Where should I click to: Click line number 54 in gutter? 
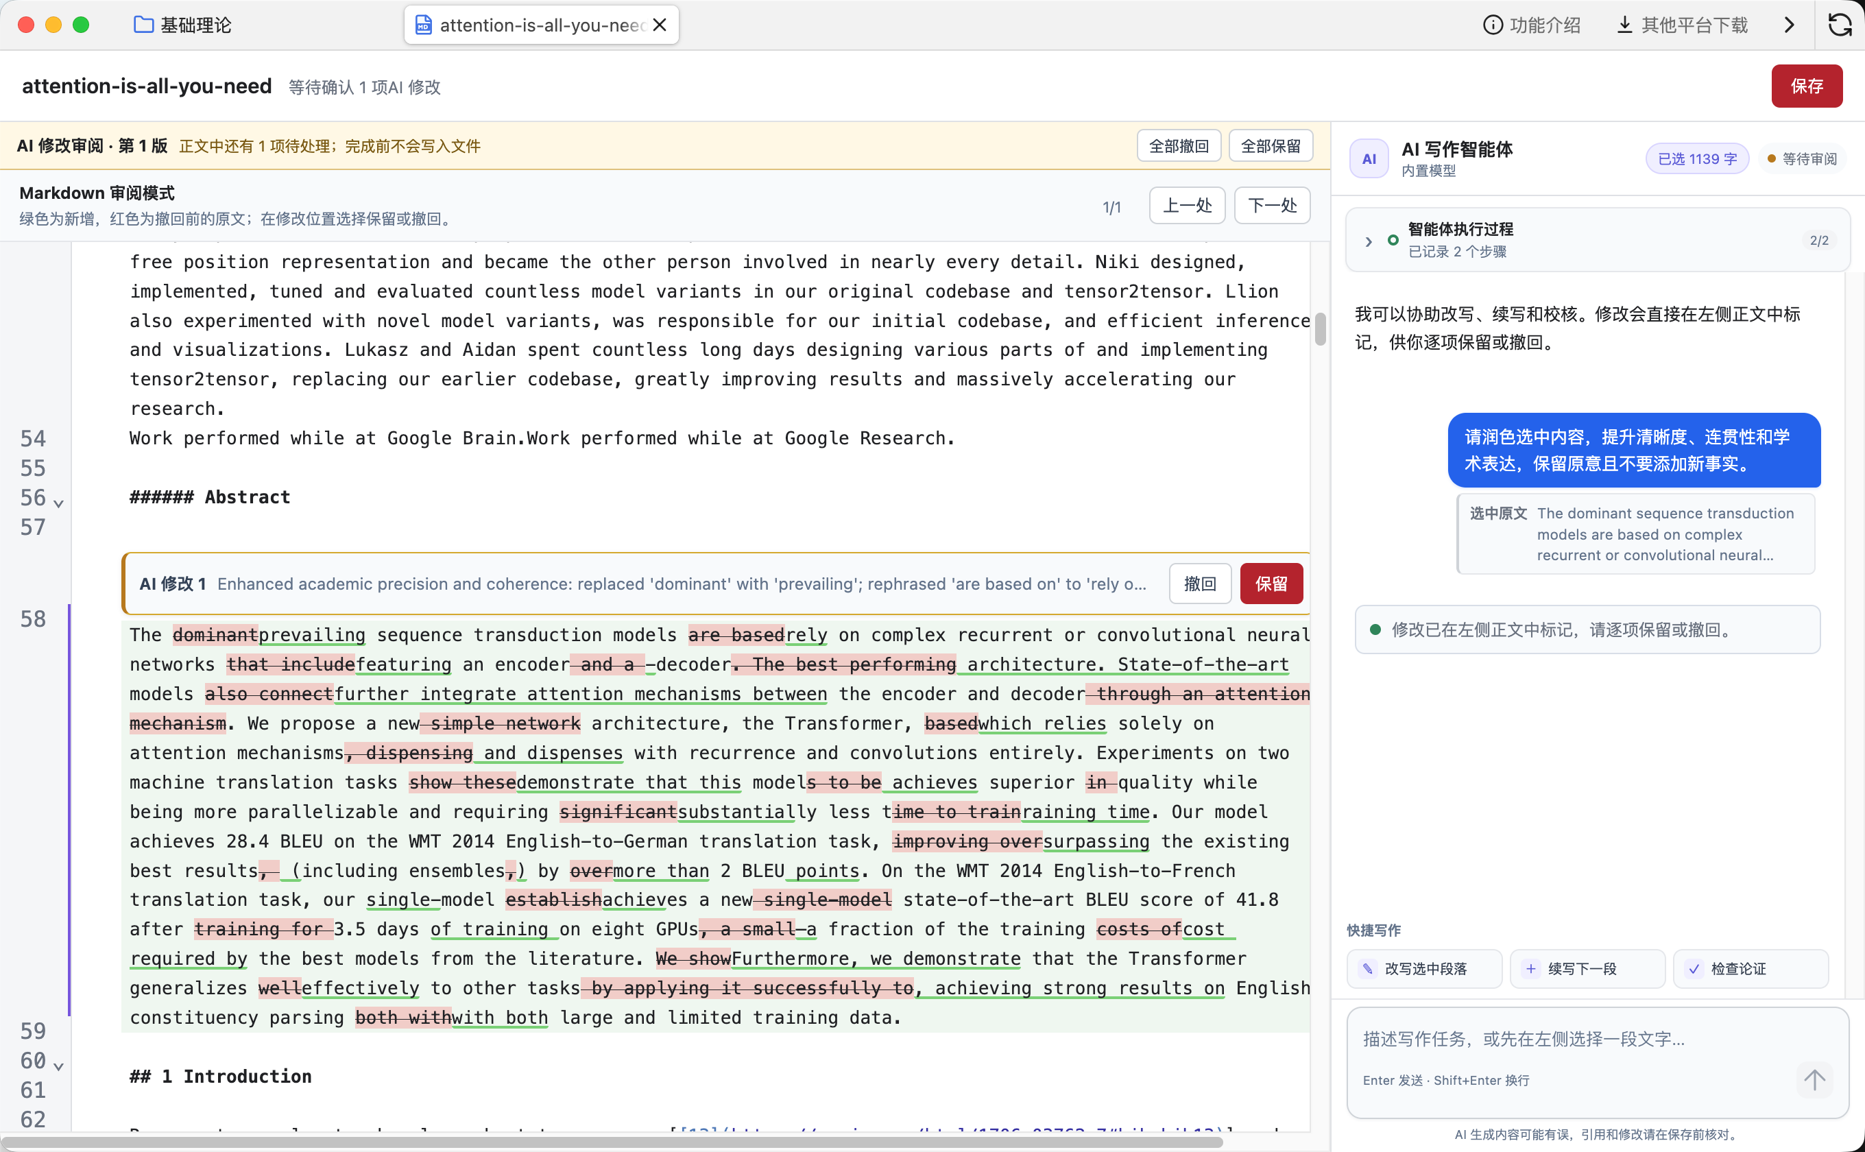pos(33,438)
